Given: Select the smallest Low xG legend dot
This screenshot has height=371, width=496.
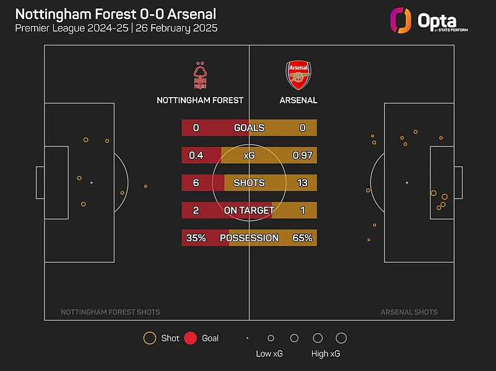Looking at the screenshot, I should (247, 338).
